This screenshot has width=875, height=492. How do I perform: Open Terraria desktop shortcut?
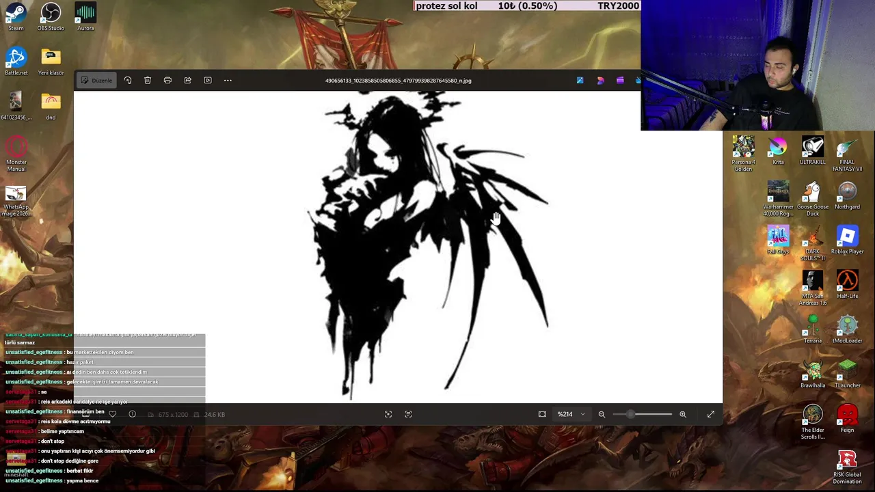pos(813,329)
